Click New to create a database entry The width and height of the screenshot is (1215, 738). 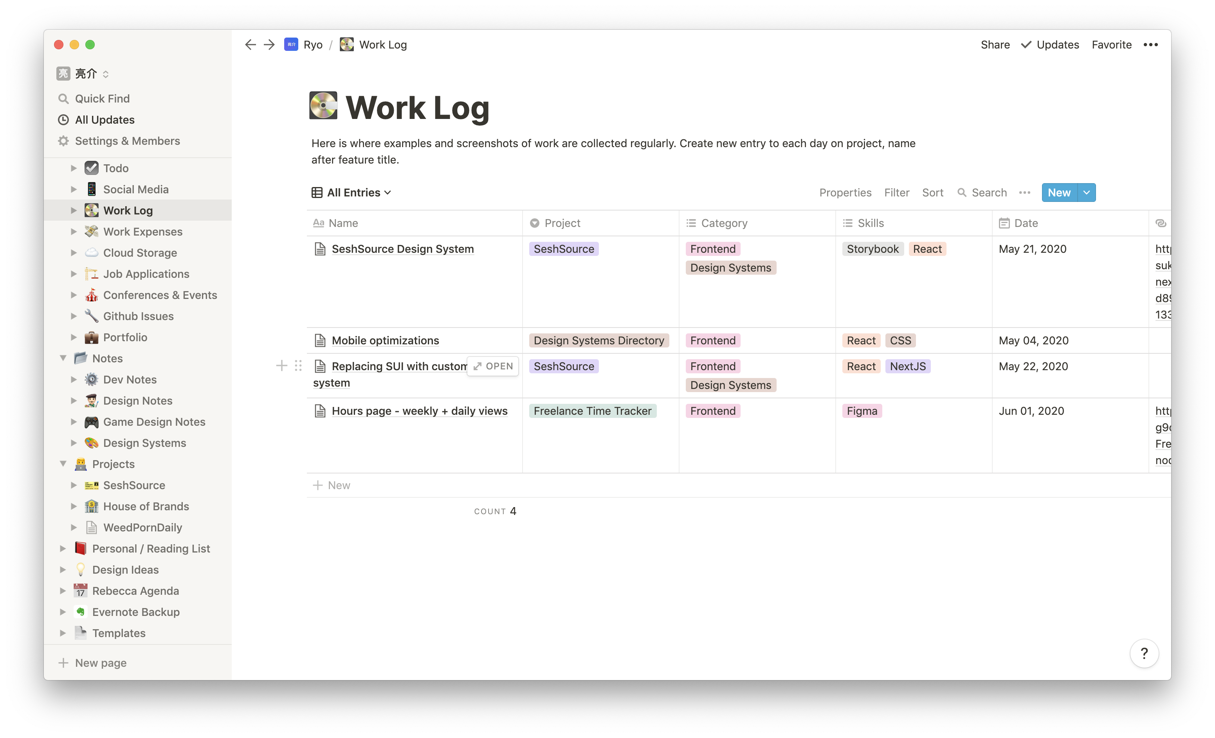[1059, 193]
